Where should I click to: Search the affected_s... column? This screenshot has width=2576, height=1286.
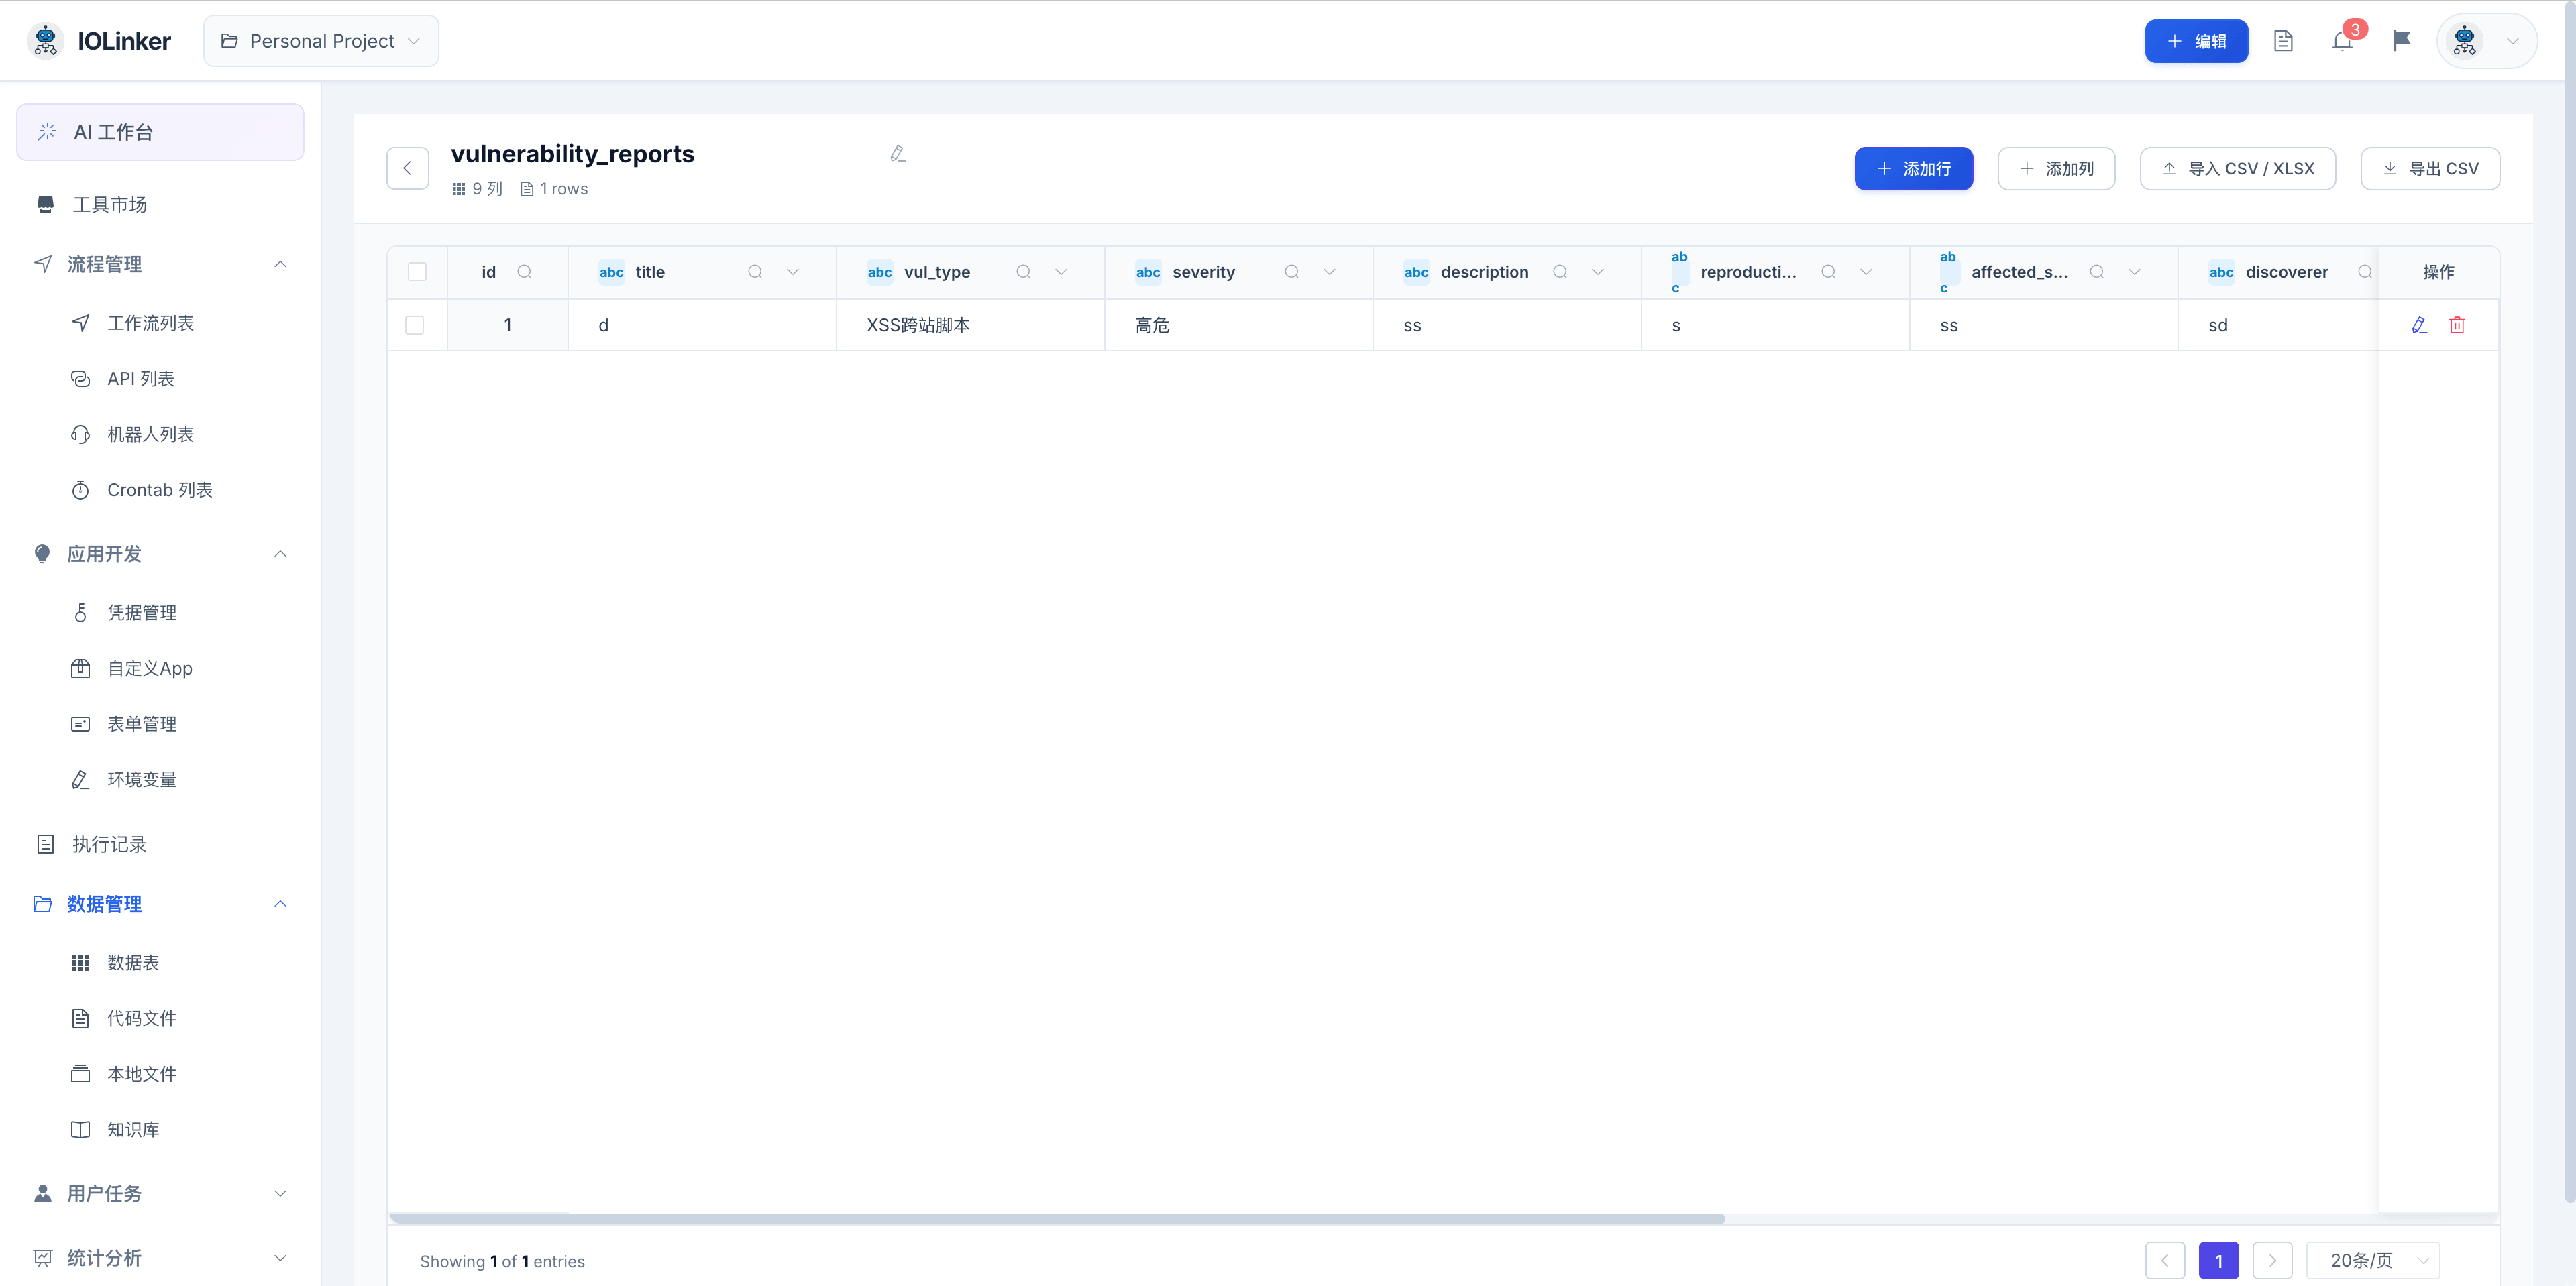point(2097,272)
